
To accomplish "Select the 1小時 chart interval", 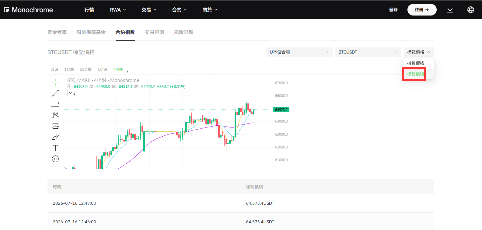I will pos(102,69).
